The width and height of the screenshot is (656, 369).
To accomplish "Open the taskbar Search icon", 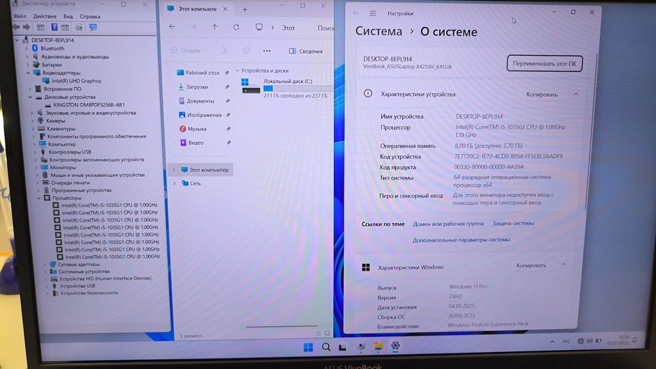I will pos(326,347).
